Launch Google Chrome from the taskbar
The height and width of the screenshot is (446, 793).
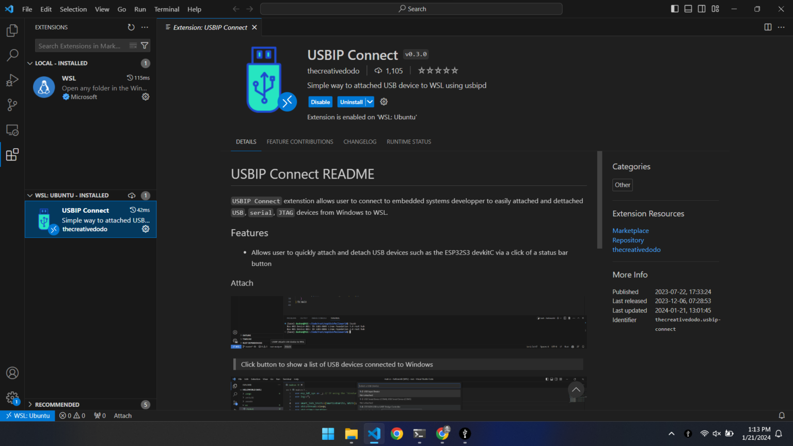coord(396,434)
